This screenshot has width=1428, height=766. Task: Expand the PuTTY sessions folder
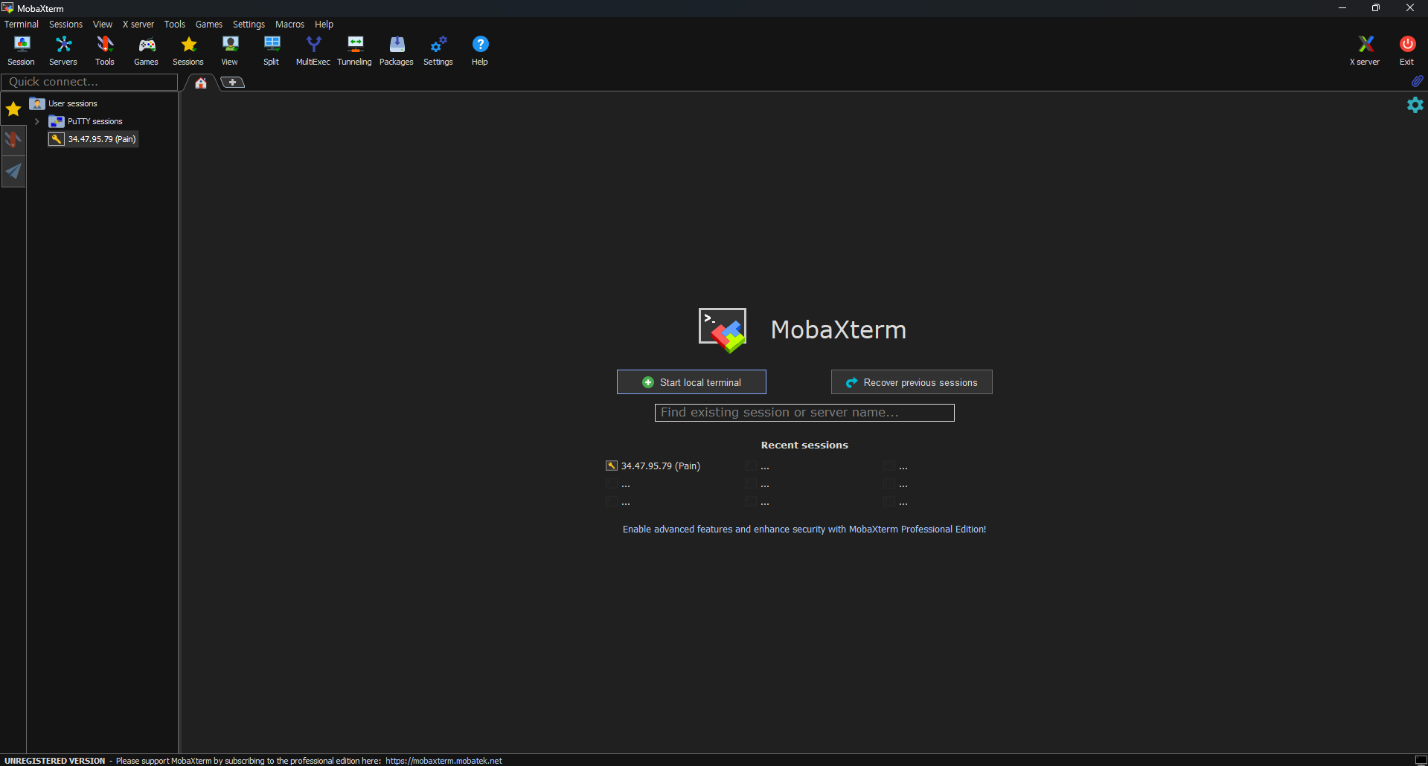[36, 121]
